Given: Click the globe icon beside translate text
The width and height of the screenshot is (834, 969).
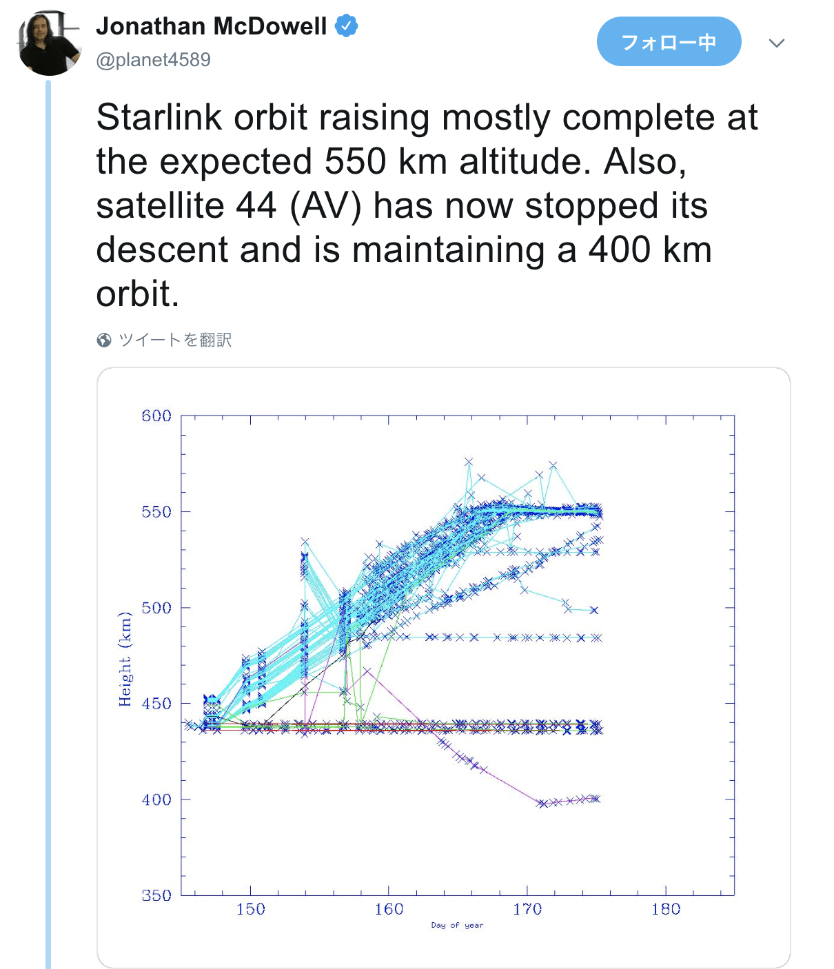Looking at the screenshot, I should pyautogui.click(x=104, y=340).
